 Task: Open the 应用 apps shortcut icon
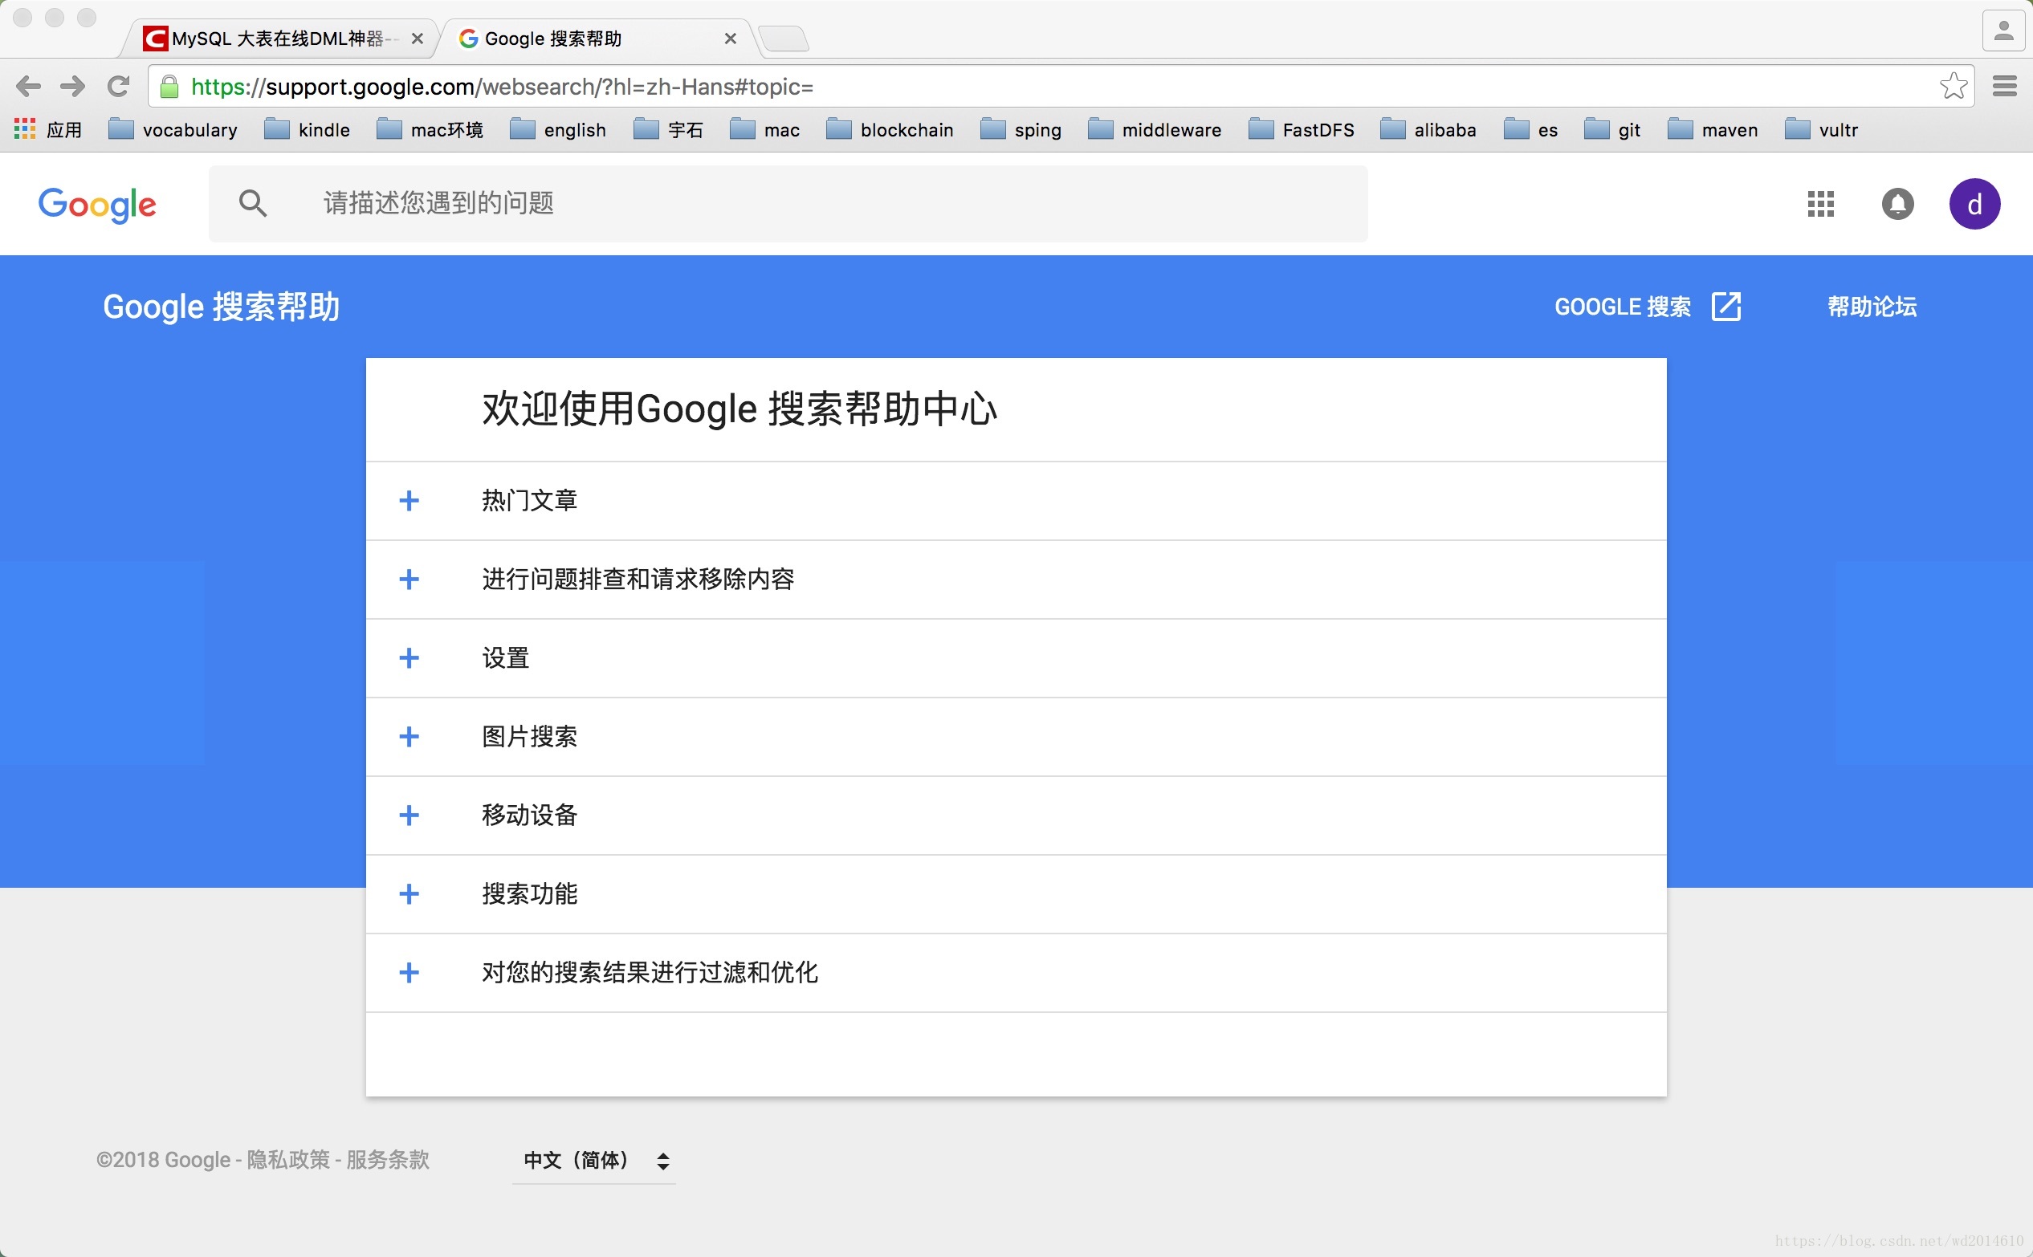(25, 129)
